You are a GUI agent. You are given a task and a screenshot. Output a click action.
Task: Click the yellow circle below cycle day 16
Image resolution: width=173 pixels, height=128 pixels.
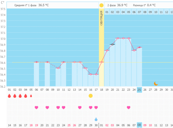coord(90,96)
